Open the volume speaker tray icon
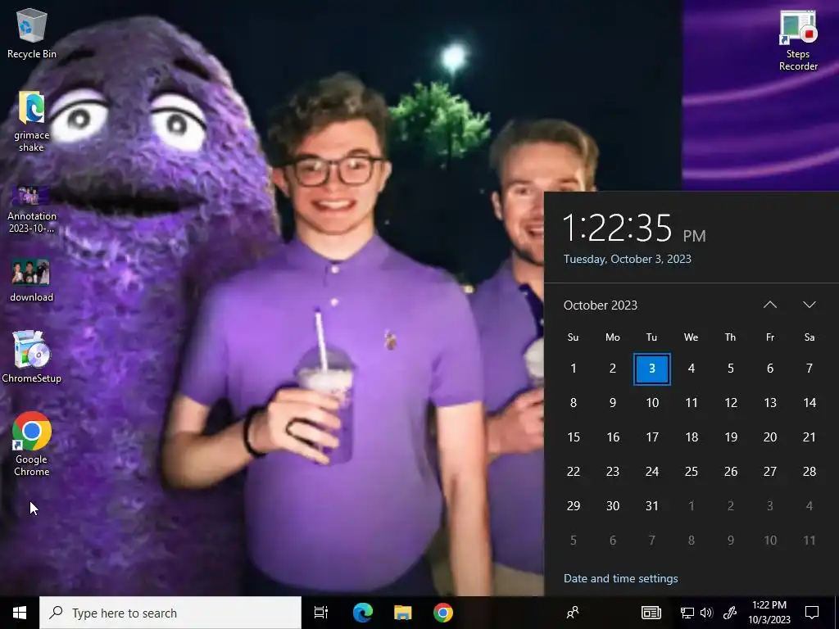Viewport: 839px width, 629px height. (x=706, y=613)
